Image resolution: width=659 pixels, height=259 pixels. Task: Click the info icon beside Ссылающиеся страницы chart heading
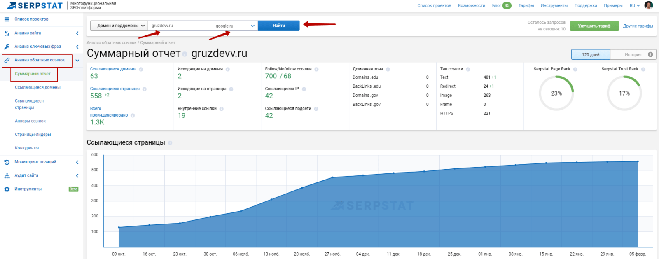[170, 143]
